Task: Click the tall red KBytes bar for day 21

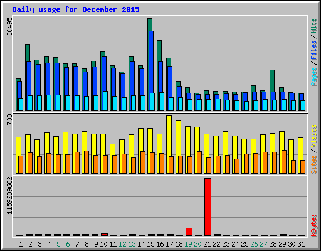Action: pyautogui.click(x=208, y=207)
